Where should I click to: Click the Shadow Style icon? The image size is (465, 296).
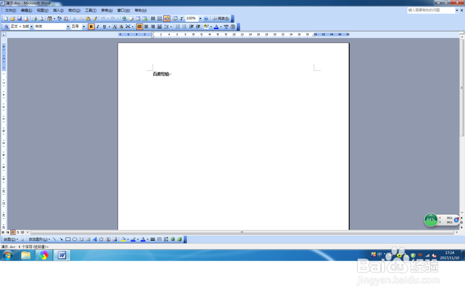pos(173,239)
